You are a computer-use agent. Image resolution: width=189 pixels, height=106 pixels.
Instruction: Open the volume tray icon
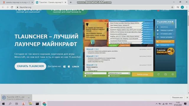(167, 104)
